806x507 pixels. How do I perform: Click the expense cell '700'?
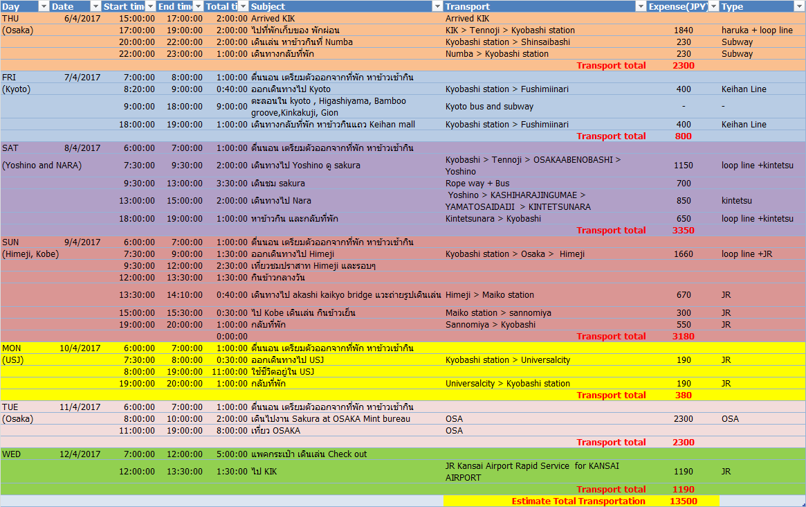coord(684,184)
